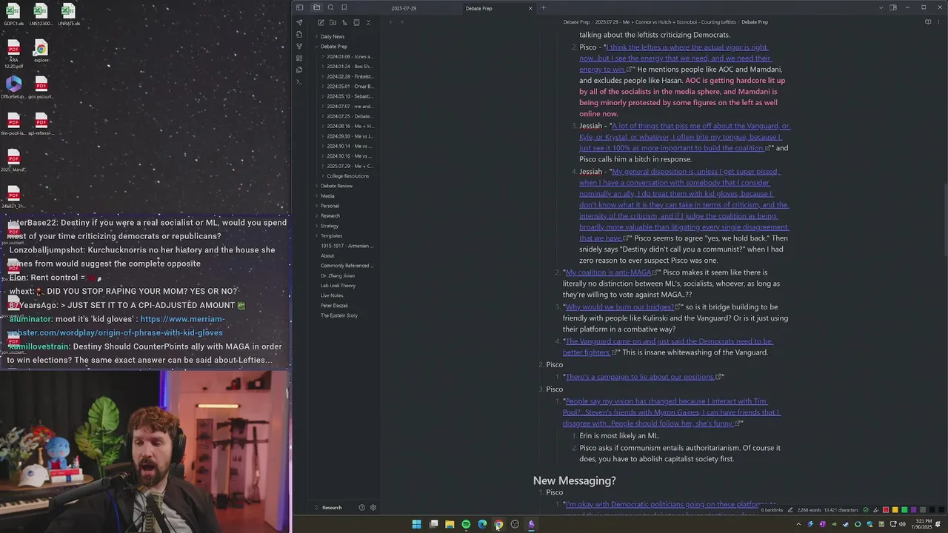Open the bookmarks panel icon
This screenshot has height=533, width=948.
point(344,7)
